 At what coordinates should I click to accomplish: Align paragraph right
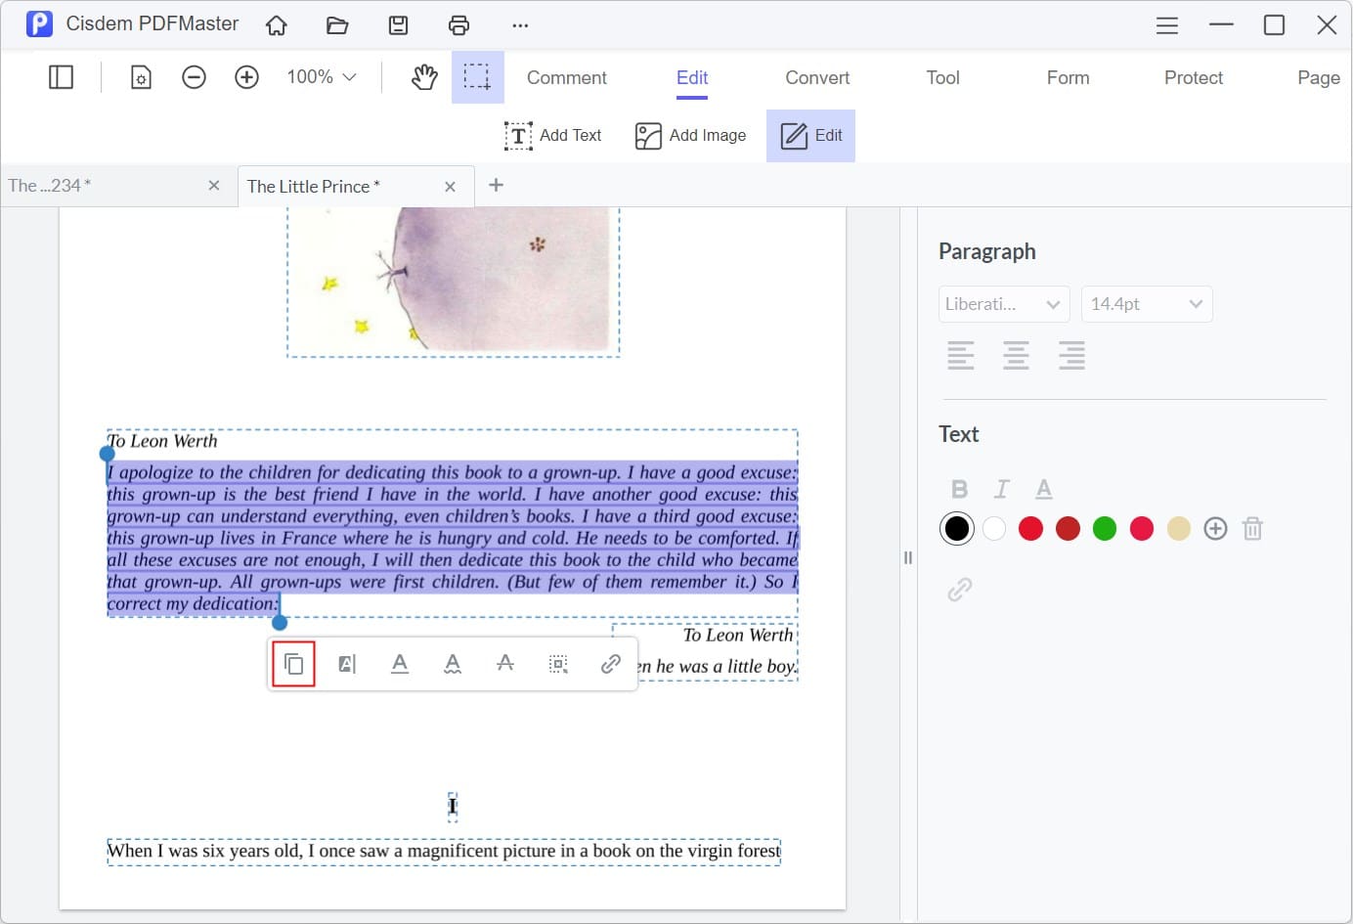coord(1071,355)
